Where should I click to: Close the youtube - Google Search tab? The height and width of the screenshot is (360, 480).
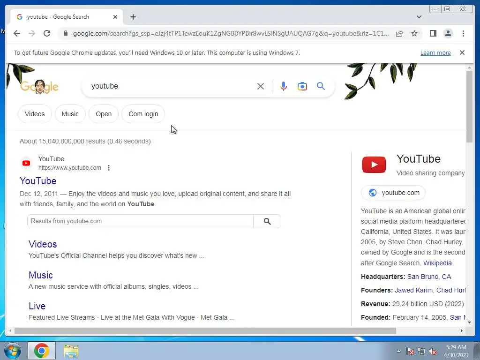(115, 17)
